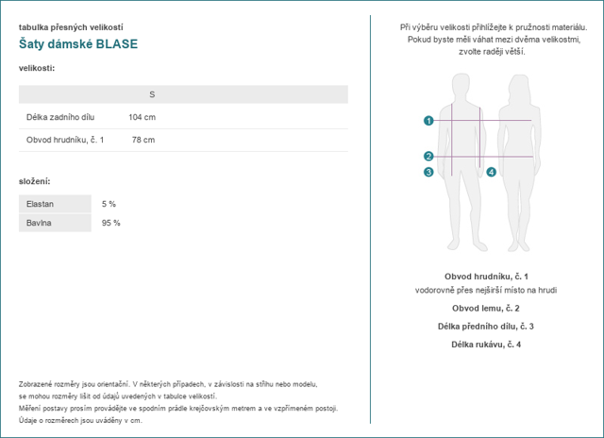The width and height of the screenshot is (604, 438).
Task: Click the Bavlna composition cell
Action: [x=55, y=223]
